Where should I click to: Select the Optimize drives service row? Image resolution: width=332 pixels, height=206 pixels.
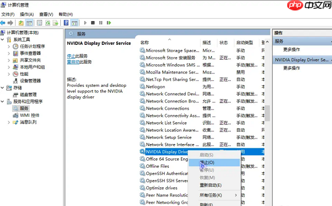[164, 188]
